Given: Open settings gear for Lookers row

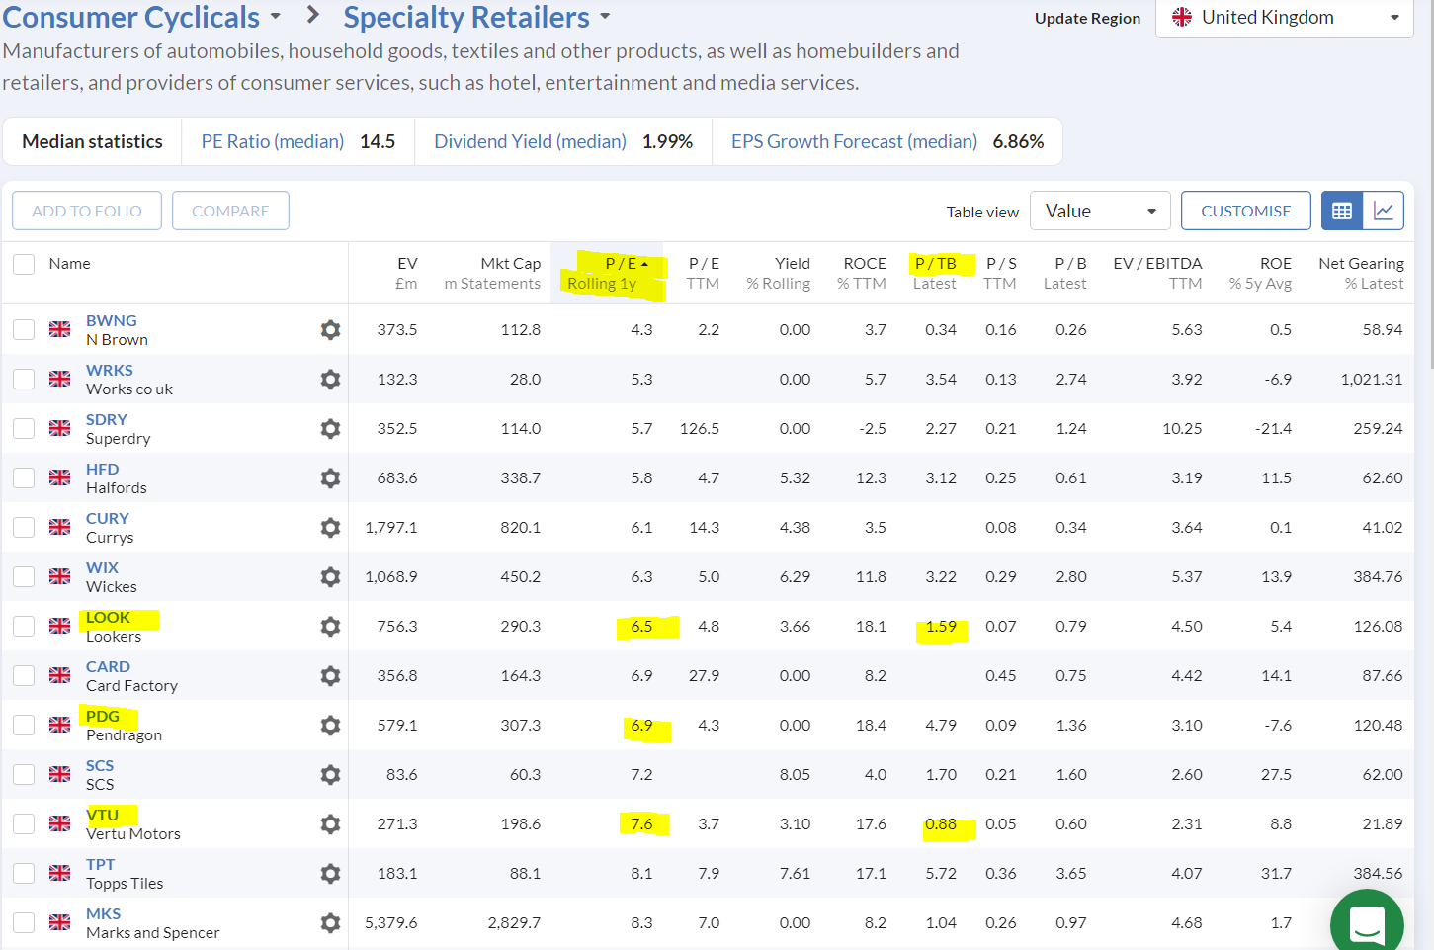Looking at the screenshot, I should tap(330, 627).
